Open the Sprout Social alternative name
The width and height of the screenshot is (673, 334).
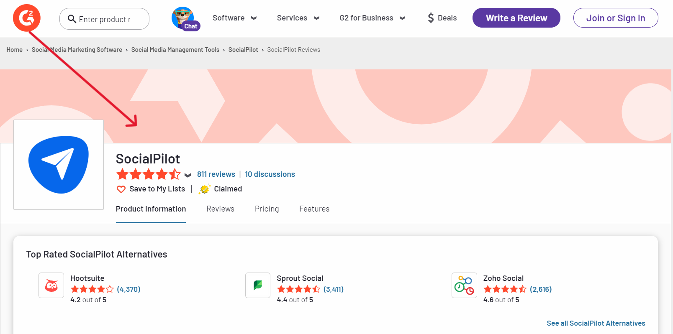300,278
